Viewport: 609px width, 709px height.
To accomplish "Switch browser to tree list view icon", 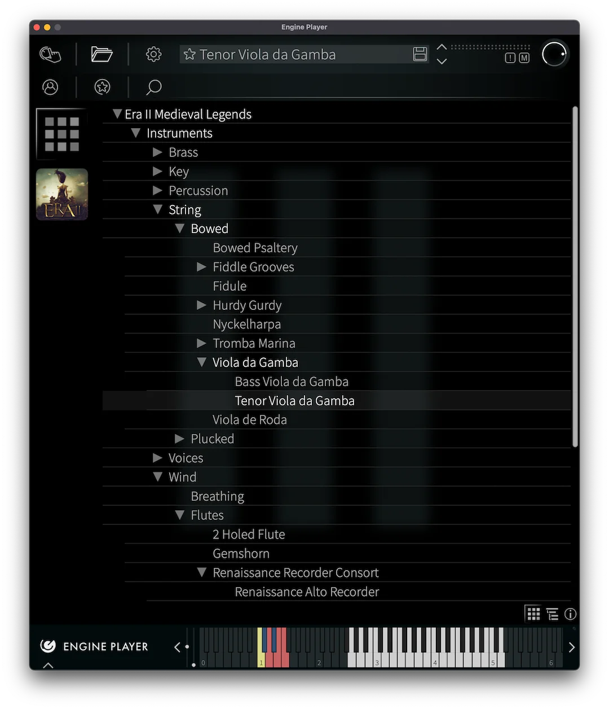I will point(553,614).
